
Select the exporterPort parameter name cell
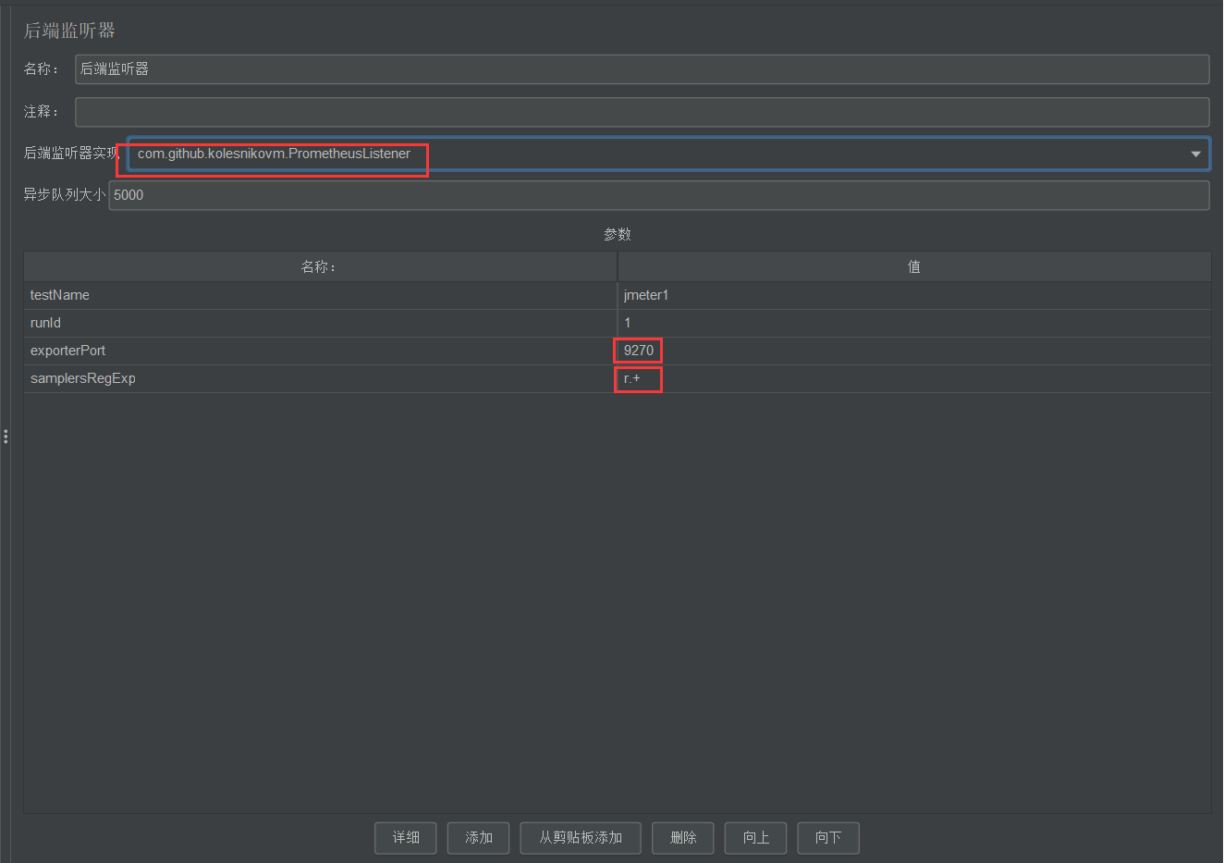pos(320,351)
